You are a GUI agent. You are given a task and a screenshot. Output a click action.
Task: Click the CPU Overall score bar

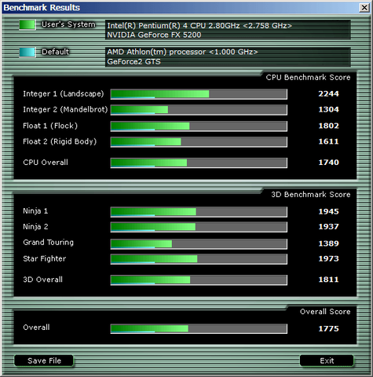point(199,163)
